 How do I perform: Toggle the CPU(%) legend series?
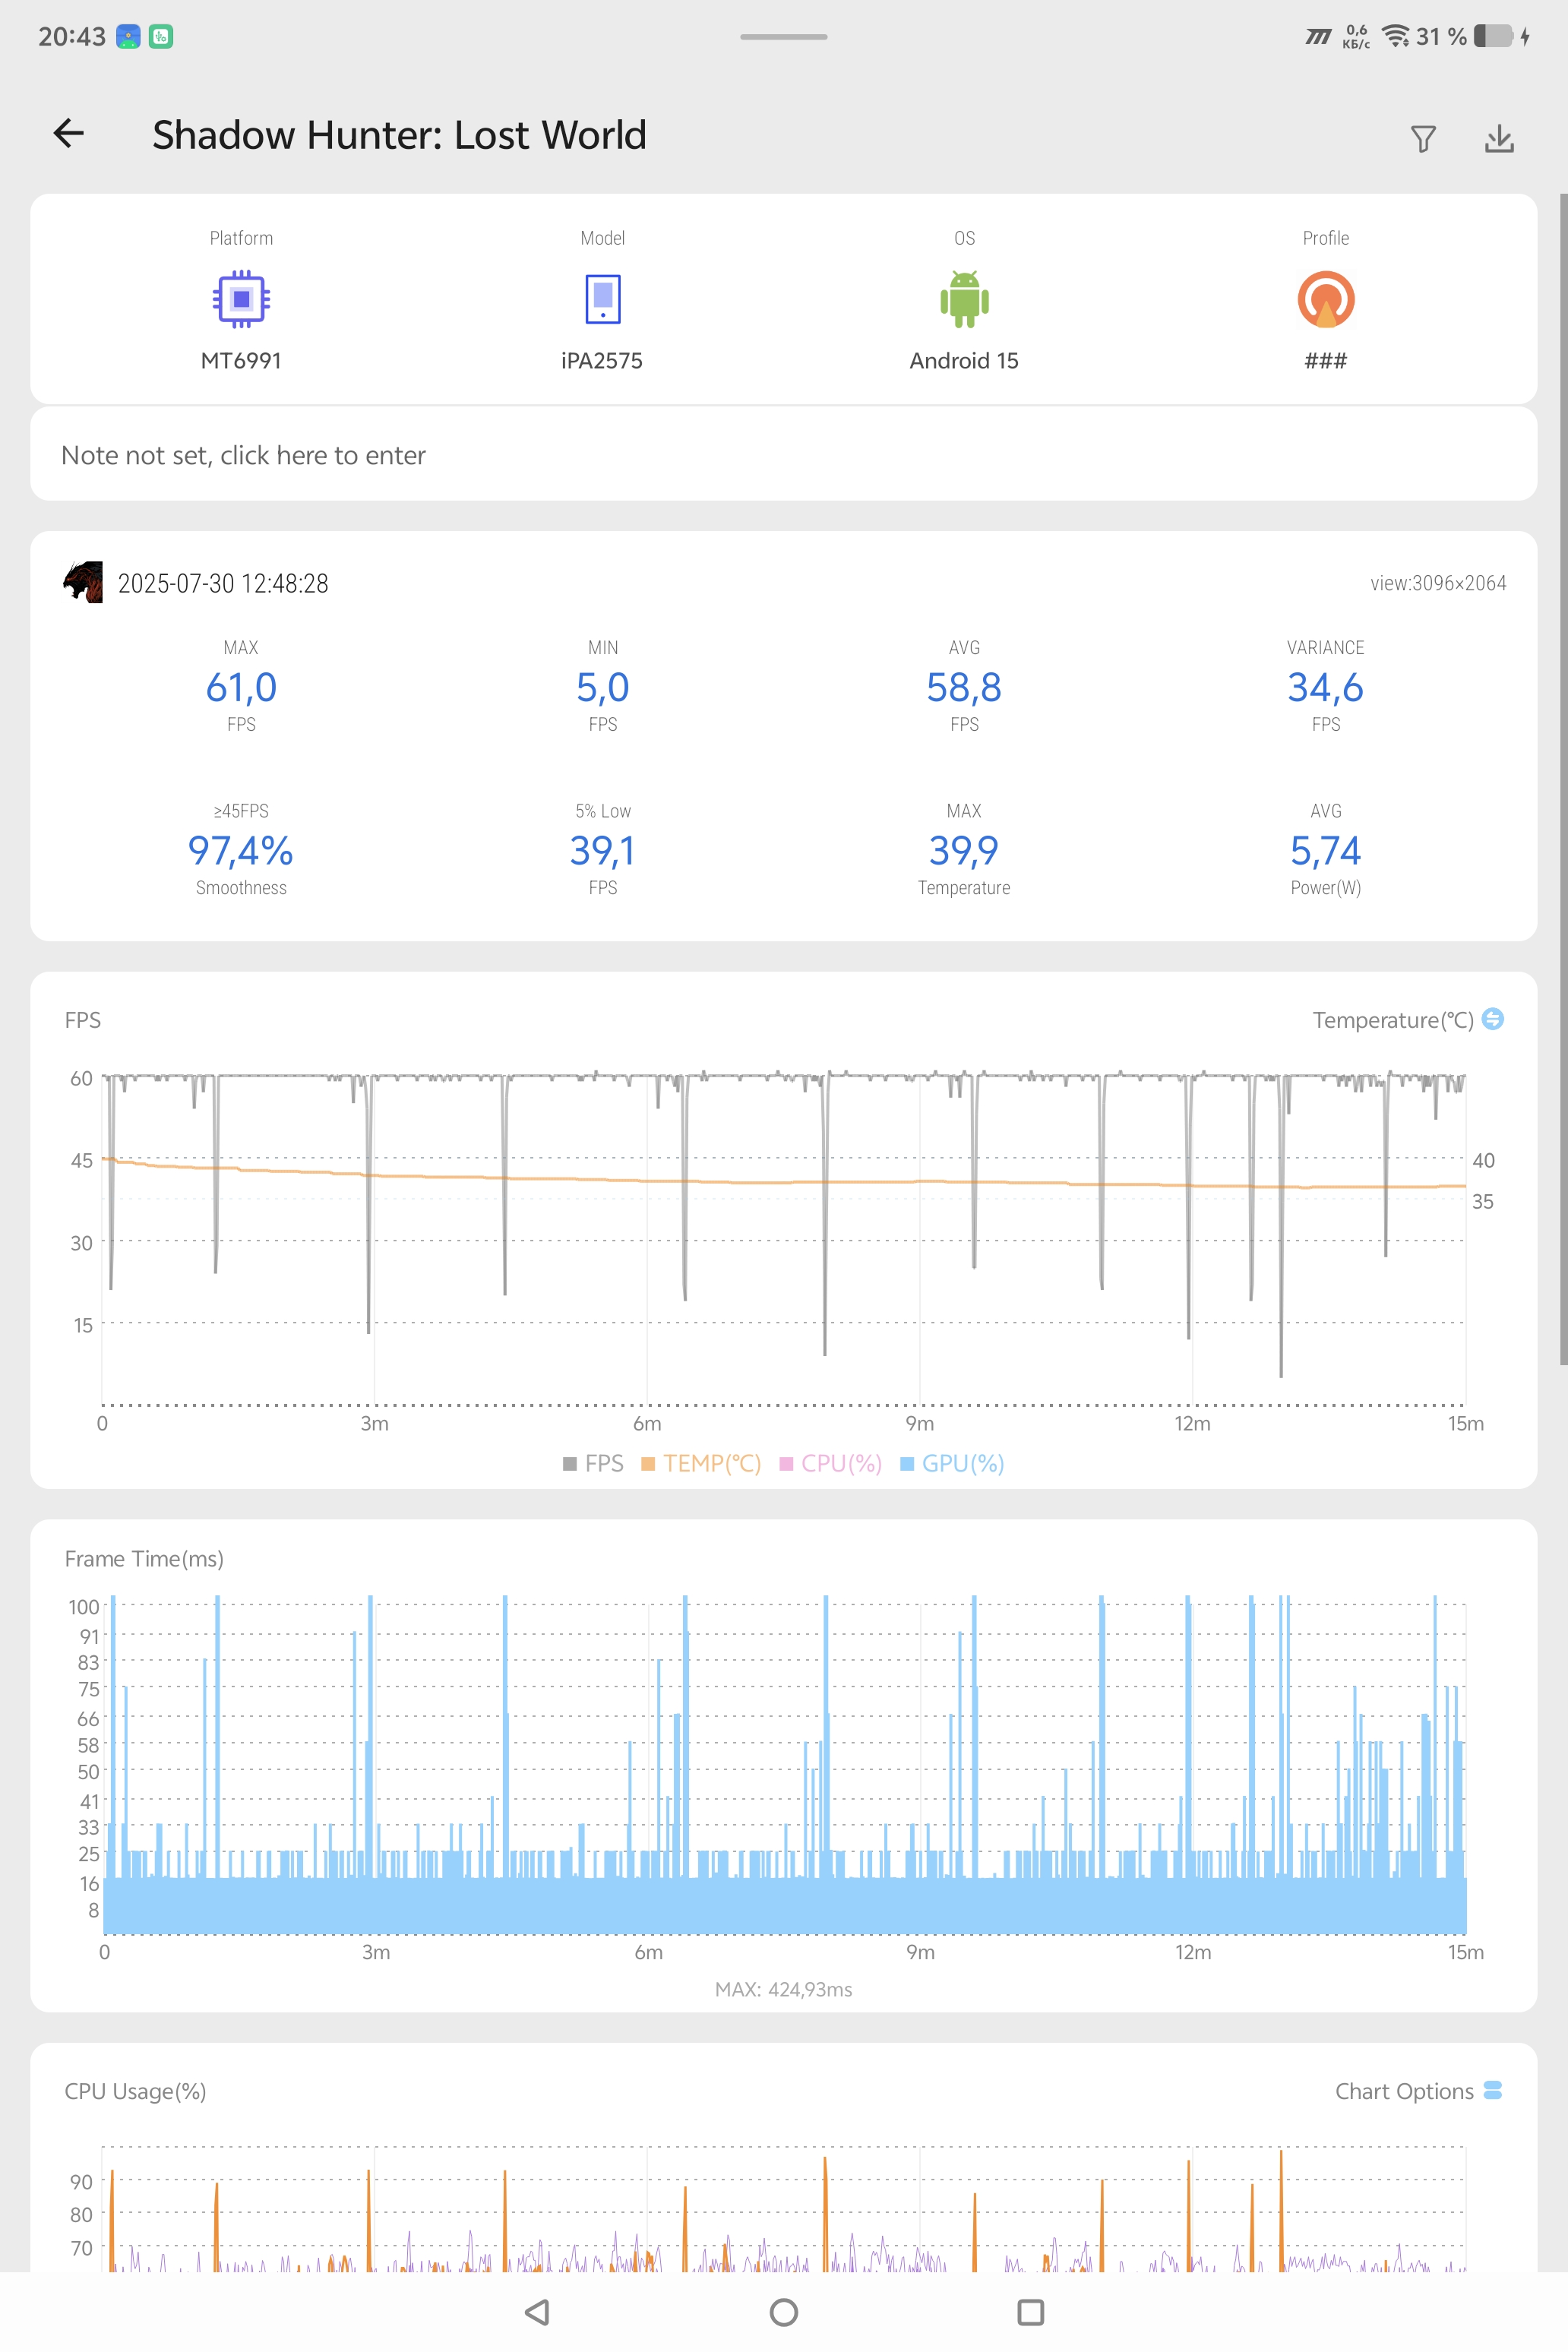tap(830, 1463)
